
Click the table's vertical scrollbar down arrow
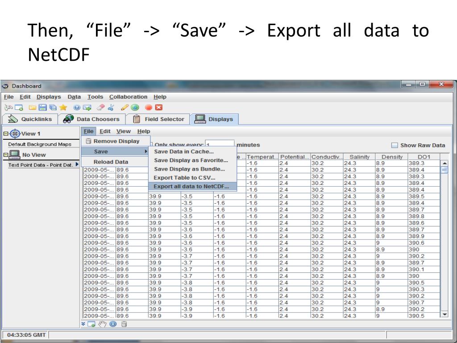click(x=444, y=315)
